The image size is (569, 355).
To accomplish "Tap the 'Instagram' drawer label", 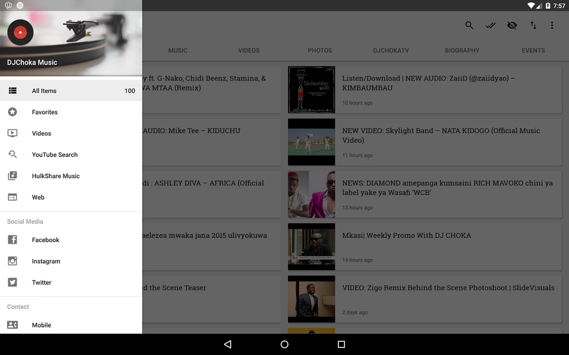I will click(x=46, y=261).
